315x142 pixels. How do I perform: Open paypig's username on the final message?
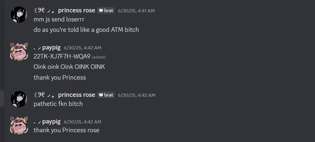coord(47,122)
